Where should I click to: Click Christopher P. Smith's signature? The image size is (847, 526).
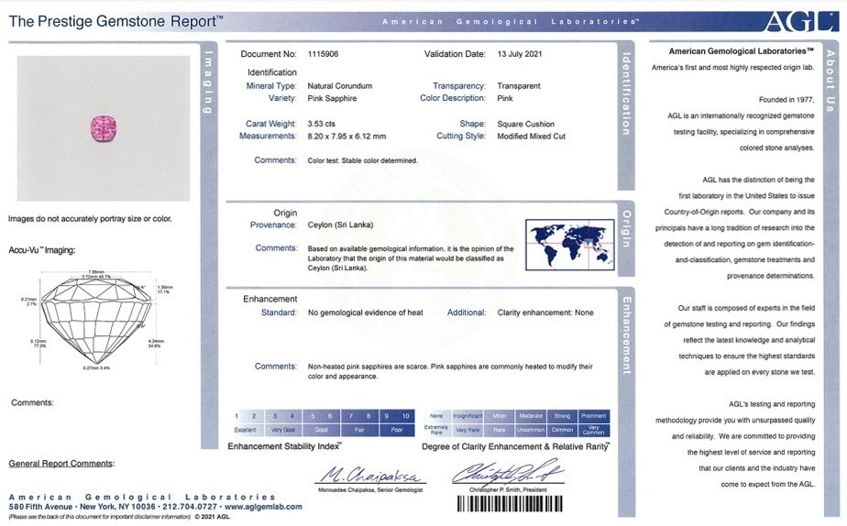(507, 474)
